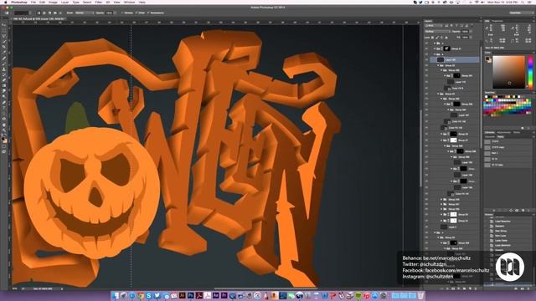Open the options bar Opacity dropdown
The width and height of the screenshot is (536, 301).
[x=116, y=13]
